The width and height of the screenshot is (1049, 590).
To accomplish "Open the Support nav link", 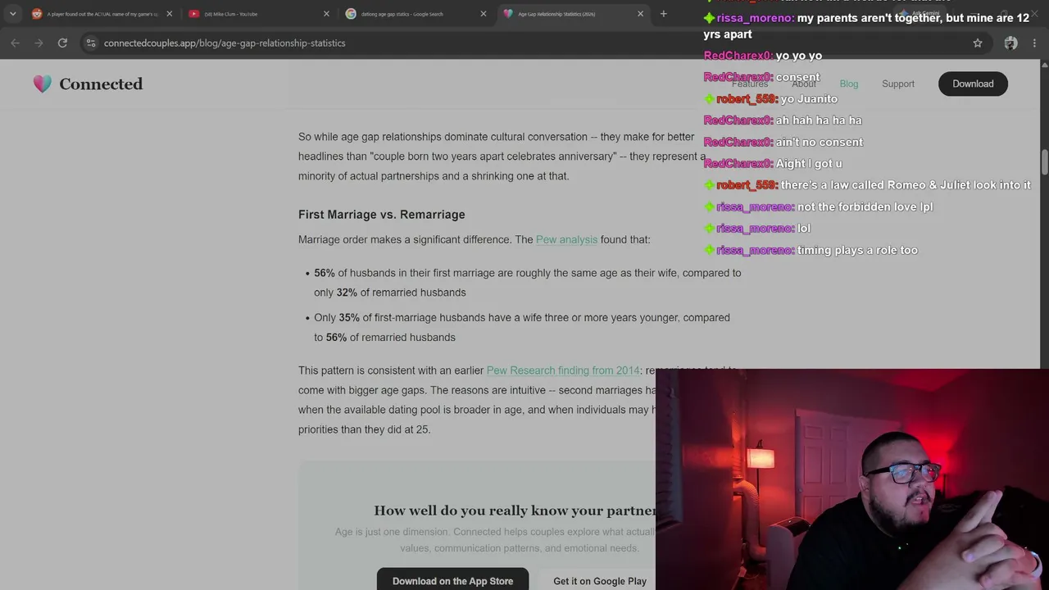I will pos(898,84).
